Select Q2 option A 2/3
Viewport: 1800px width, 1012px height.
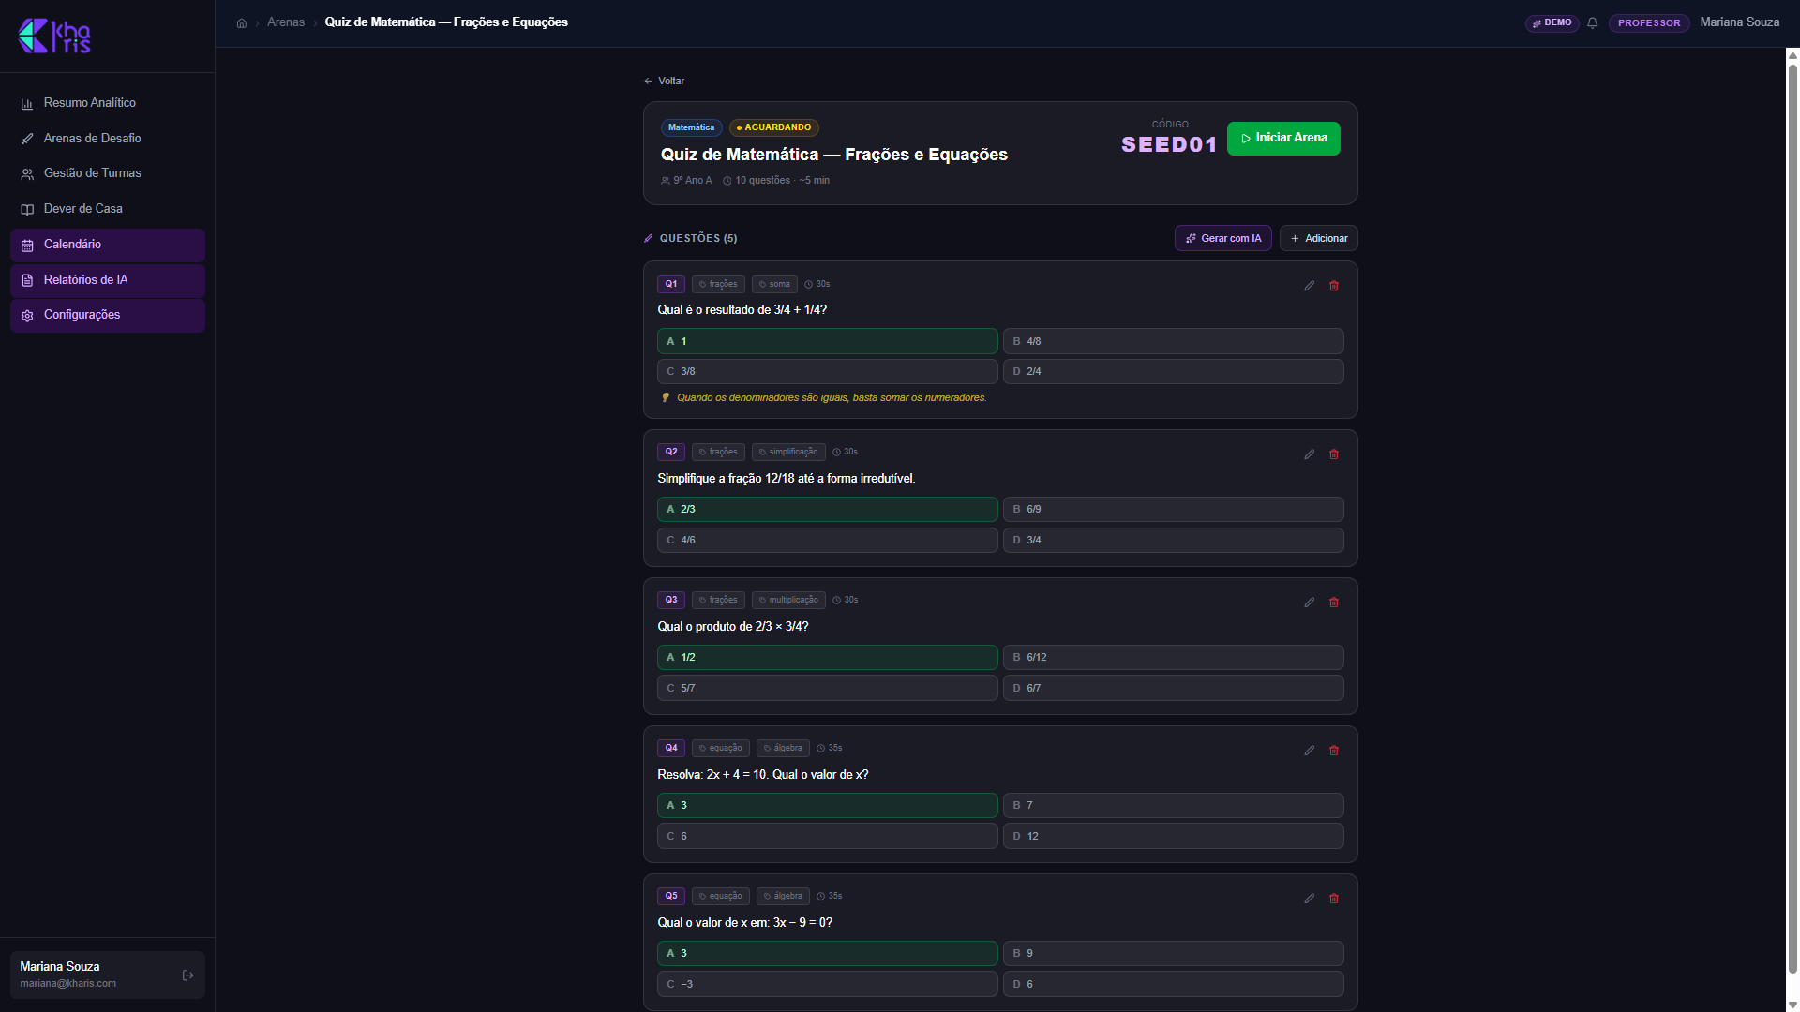[x=828, y=509]
